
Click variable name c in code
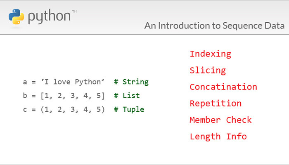tap(25, 110)
